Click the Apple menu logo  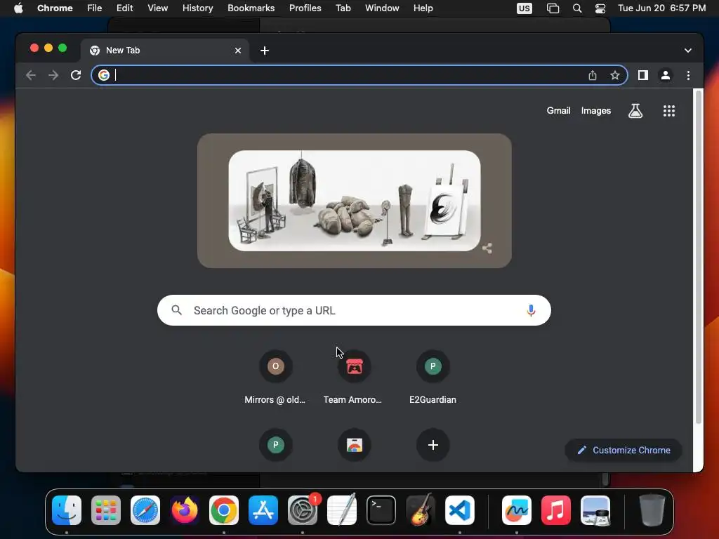click(18, 8)
